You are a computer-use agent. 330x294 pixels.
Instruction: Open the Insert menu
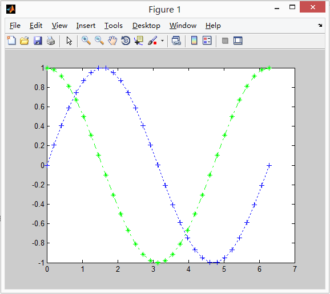(86, 26)
